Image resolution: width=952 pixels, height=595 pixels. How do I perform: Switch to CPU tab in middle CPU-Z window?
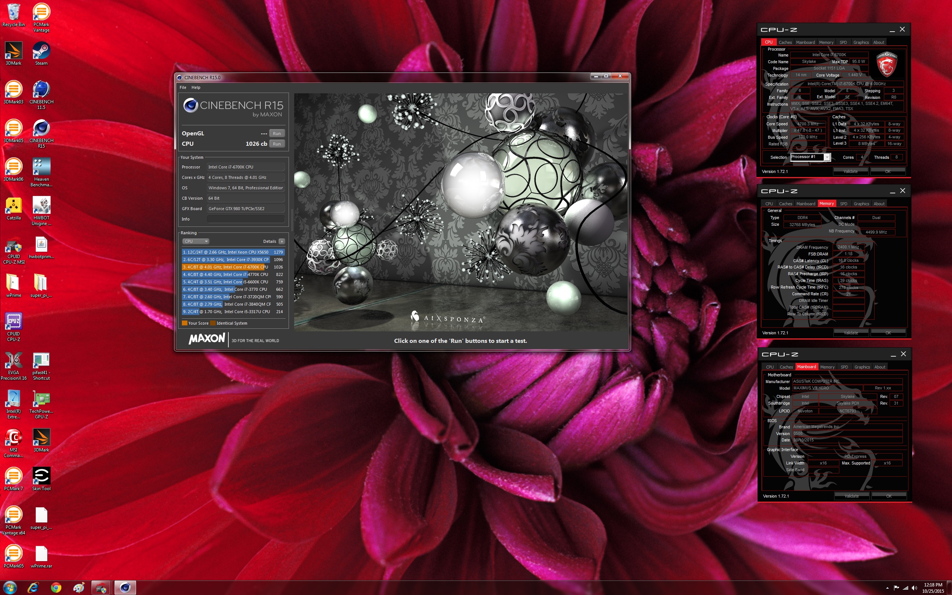(769, 203)
